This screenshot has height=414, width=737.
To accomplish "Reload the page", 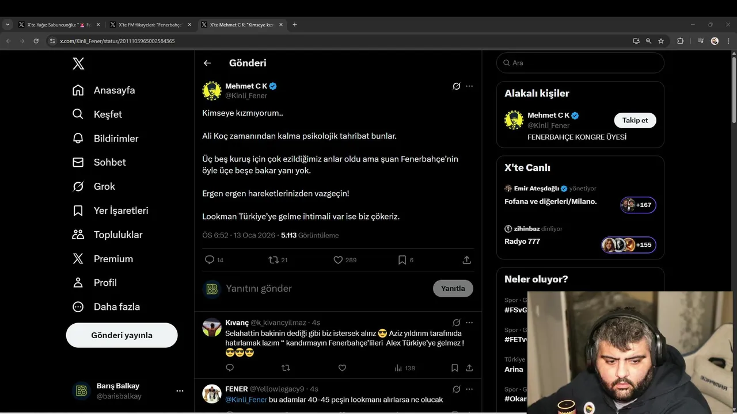I will 36,41.
